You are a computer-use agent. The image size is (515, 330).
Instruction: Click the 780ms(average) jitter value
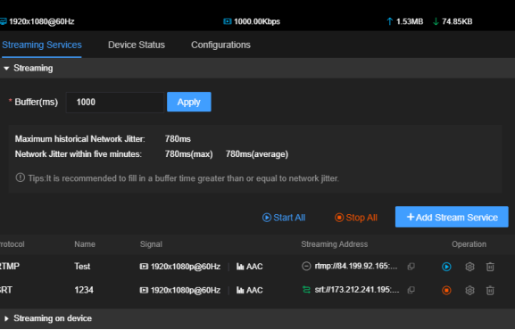(257, 154)
